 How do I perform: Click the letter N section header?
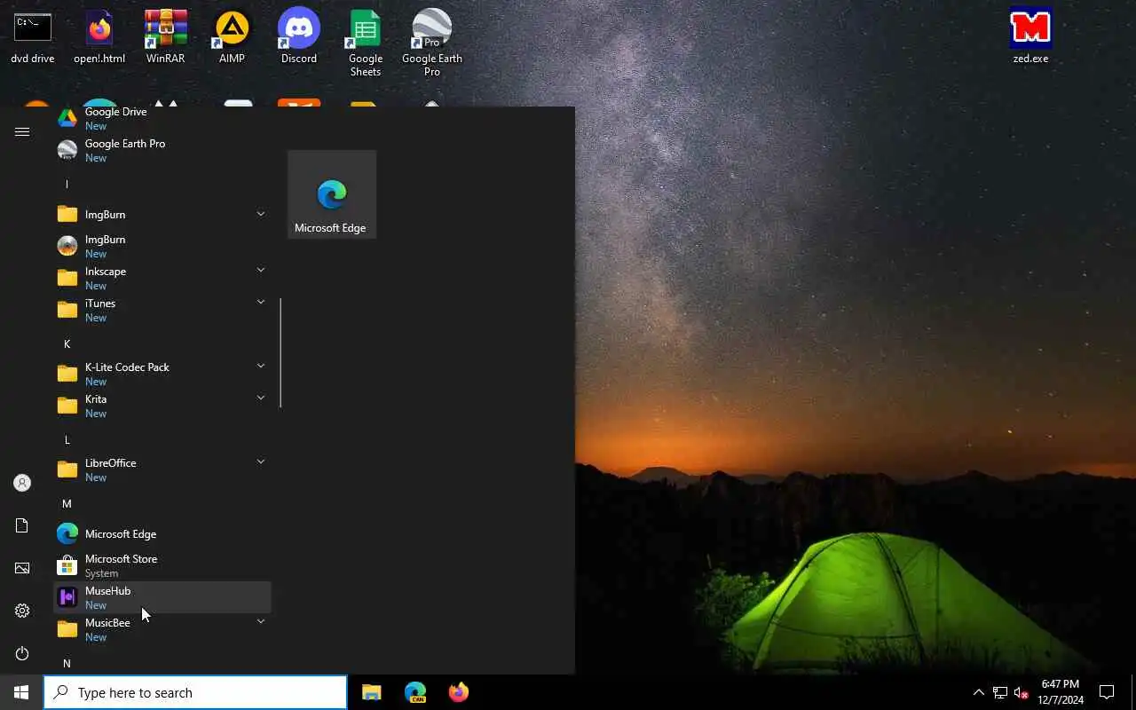[x=67, y=663]
